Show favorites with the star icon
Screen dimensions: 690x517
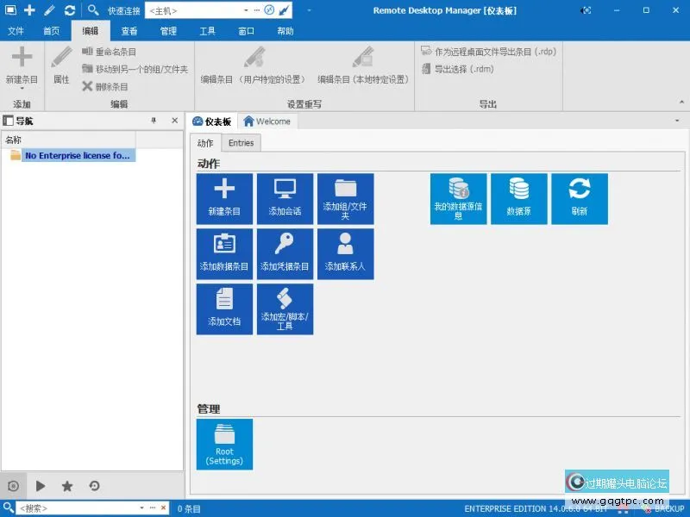(x=67, y=486)
